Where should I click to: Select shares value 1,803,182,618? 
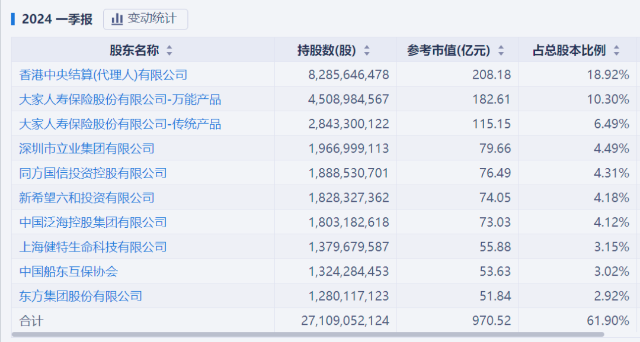pyautogui.click(x=348, y=222)
